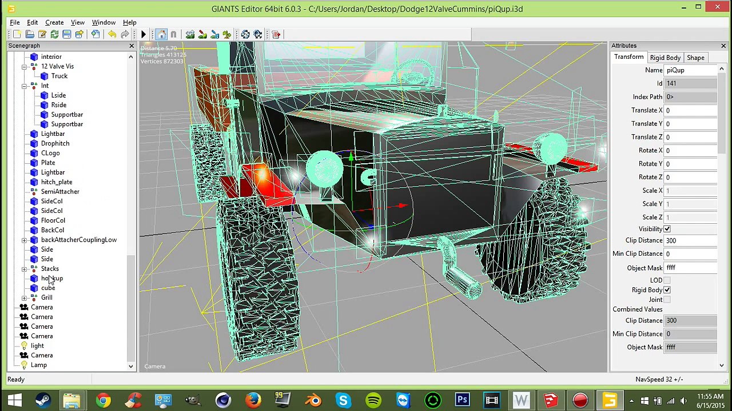This screenshot has width=732, height=411.
Task: Enable the Joint checkbox
Action: tap(667, 300)
